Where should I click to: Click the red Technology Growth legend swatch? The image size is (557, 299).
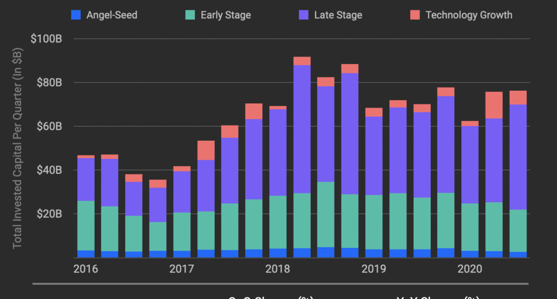415,15
